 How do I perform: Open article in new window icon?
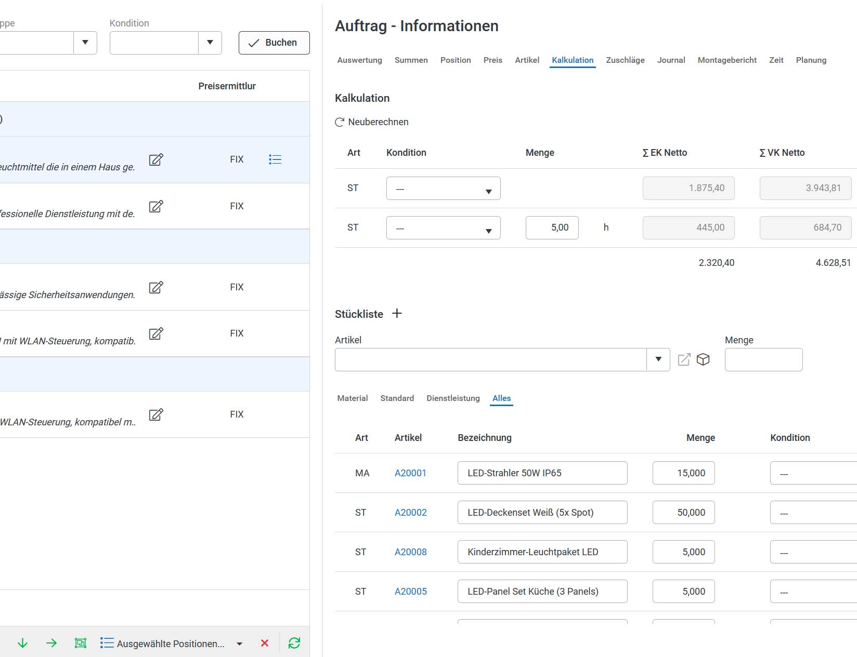pos(684,359)
